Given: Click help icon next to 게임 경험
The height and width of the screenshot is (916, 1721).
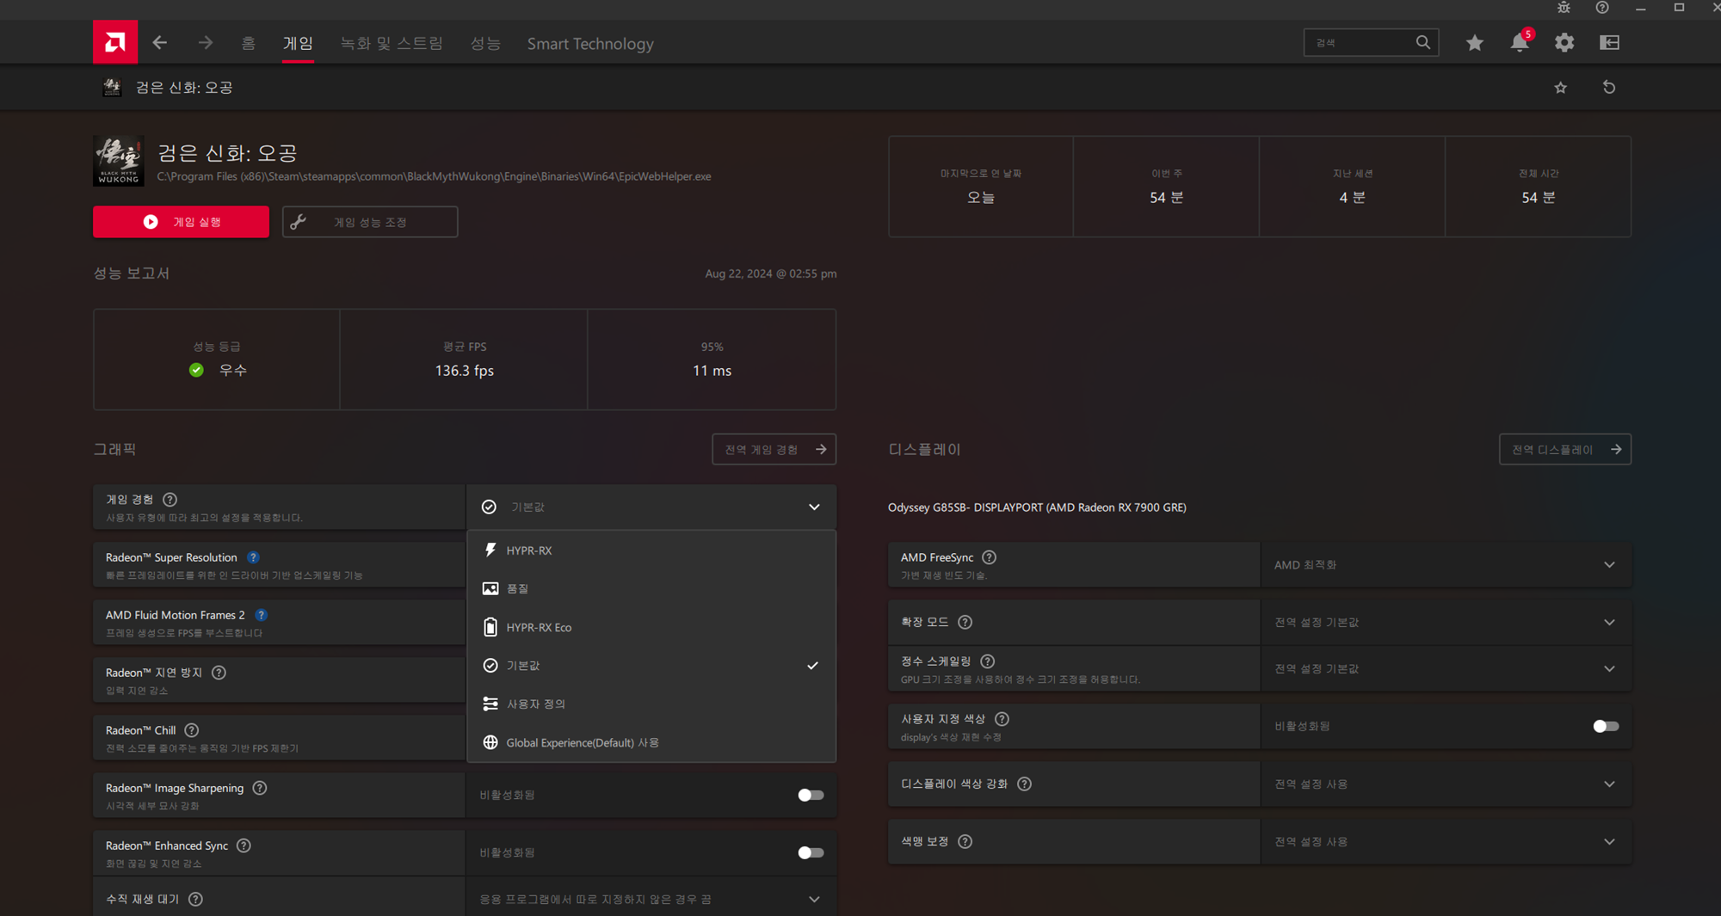Looking at the screenshot, I should [x=170, y=500].
